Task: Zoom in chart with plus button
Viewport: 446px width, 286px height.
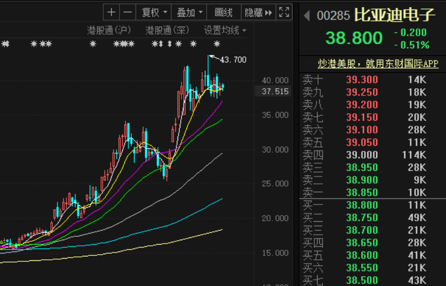Action: 112,12
